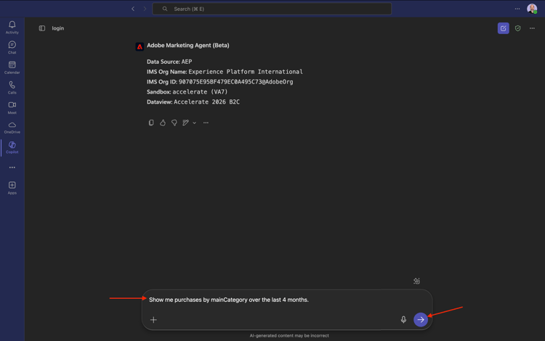Open the Meet section

[12, 107]
